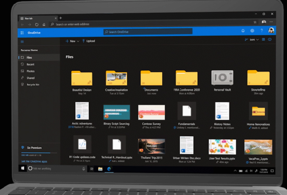
Task: Open Task View in the taskbar
Action: click(x=92, y=169)
